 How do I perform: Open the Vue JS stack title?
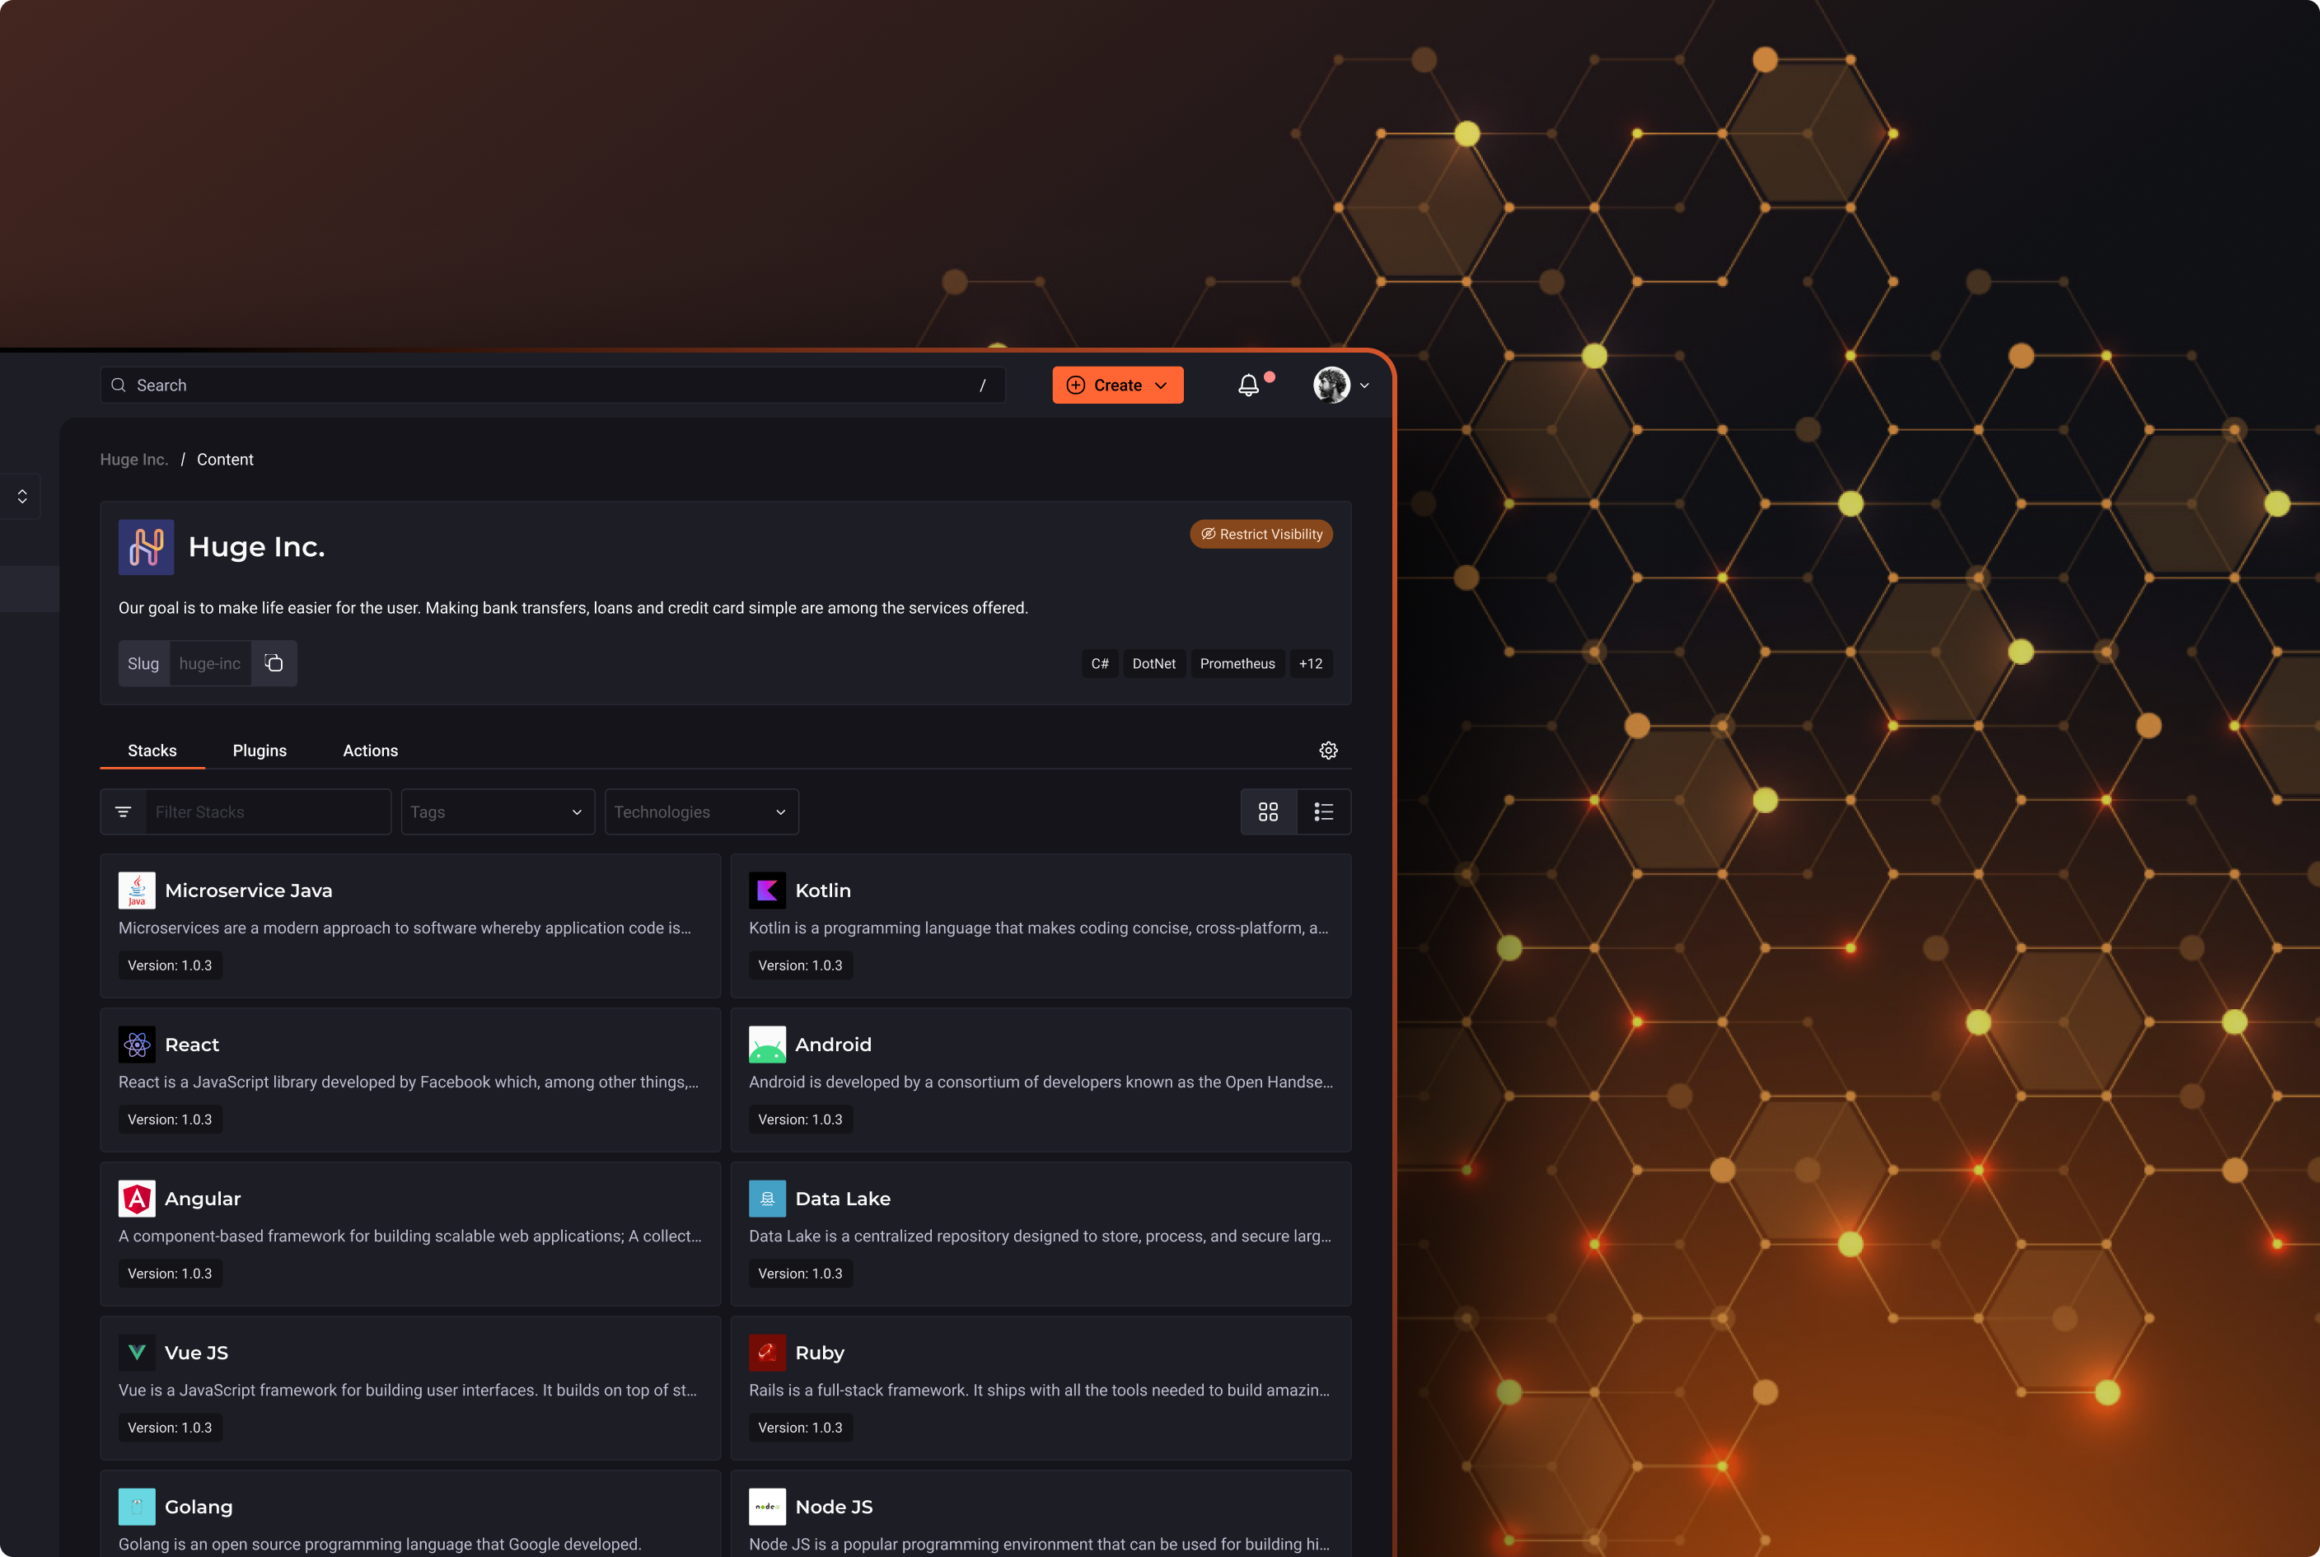click(x=197, y=1353)
